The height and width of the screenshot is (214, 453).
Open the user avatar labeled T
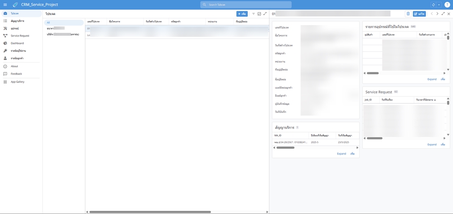447,5
